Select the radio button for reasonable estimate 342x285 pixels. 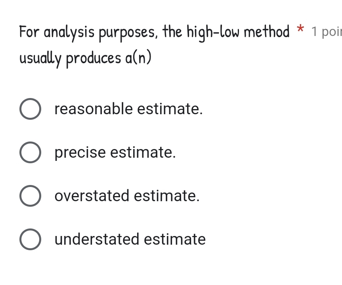click(x=30, y=109)
